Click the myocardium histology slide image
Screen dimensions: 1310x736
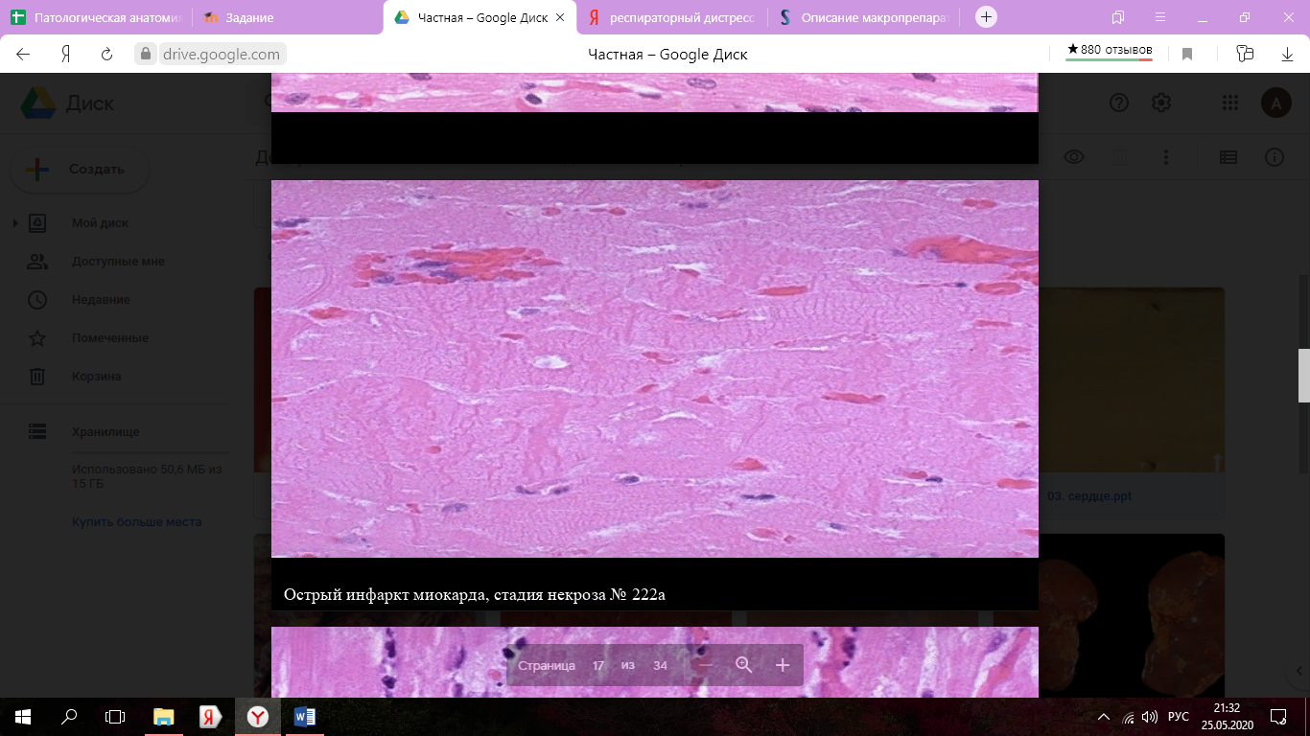point(655,369)
